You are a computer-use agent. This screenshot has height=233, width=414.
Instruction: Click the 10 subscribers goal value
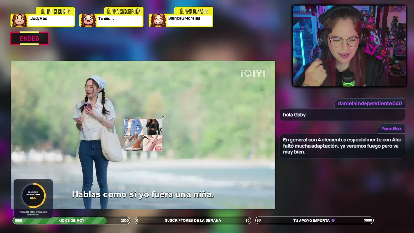247,221
